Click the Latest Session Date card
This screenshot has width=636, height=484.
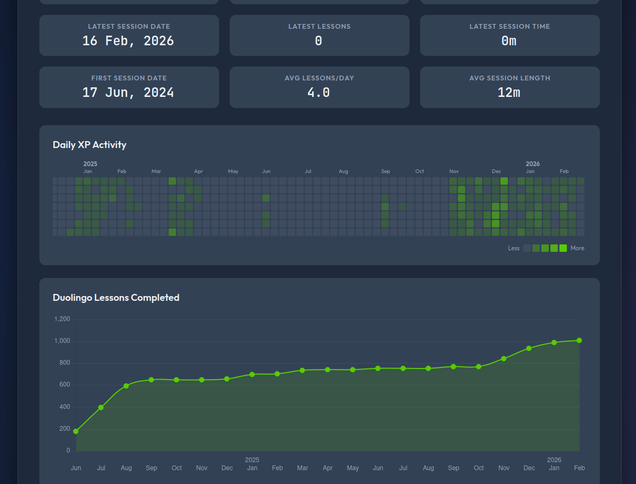tap(129, 35)
